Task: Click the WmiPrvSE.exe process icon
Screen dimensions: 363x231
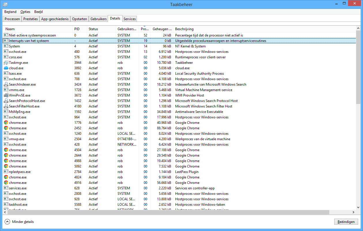Action: tap(6, 95)
